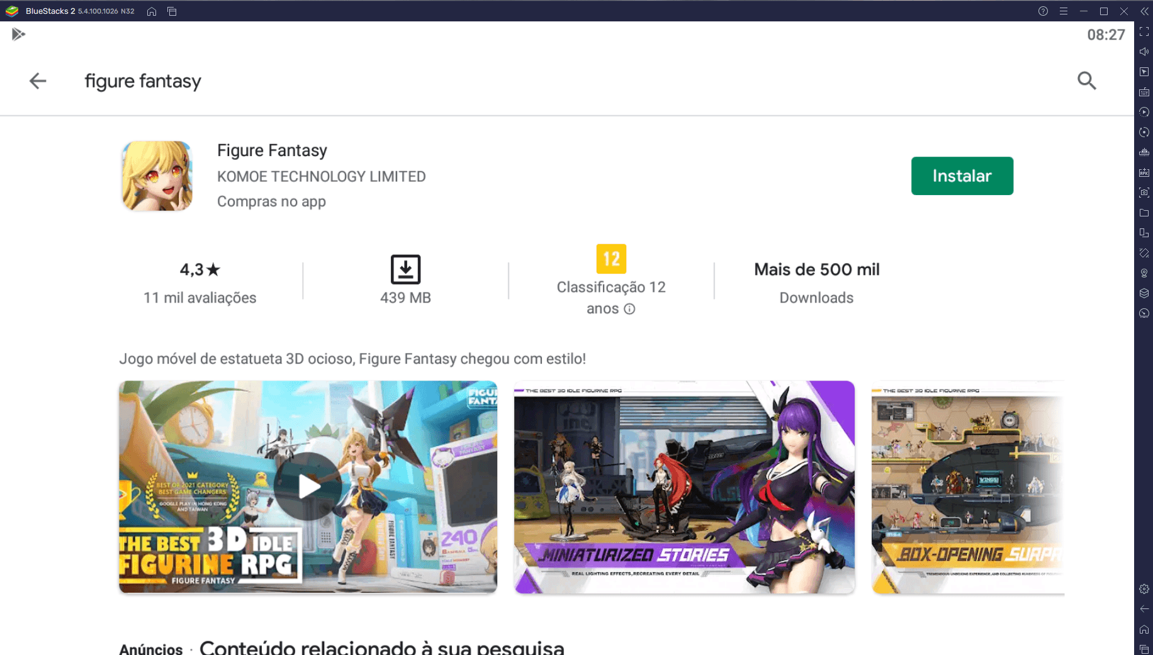Click the search magnifier icon
Screen dimensions: 1153x655
[x=1086, y=81]
